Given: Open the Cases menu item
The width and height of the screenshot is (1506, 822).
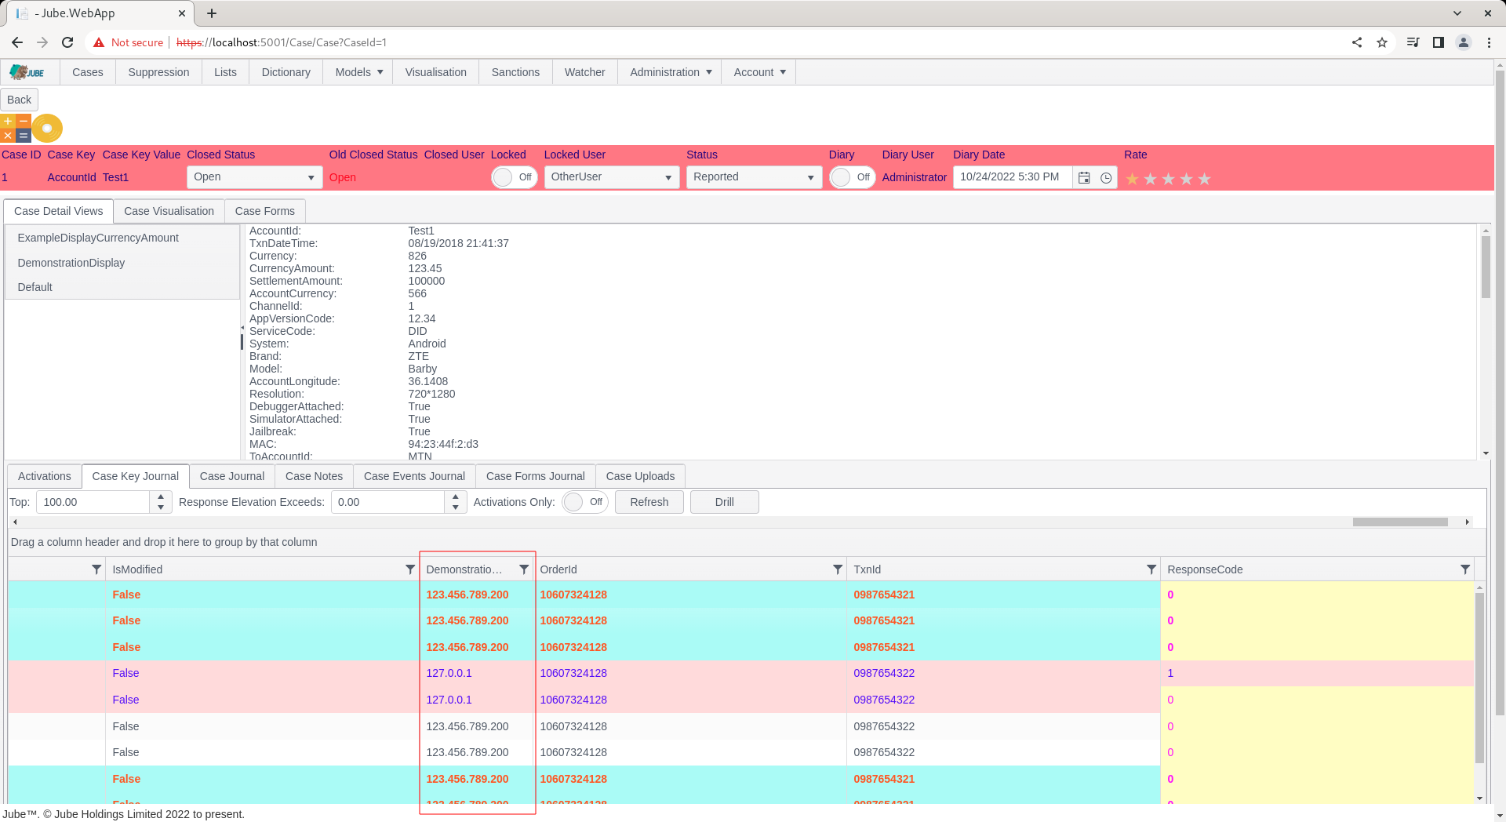Looking at the screenshot, I should pos(88,72).
